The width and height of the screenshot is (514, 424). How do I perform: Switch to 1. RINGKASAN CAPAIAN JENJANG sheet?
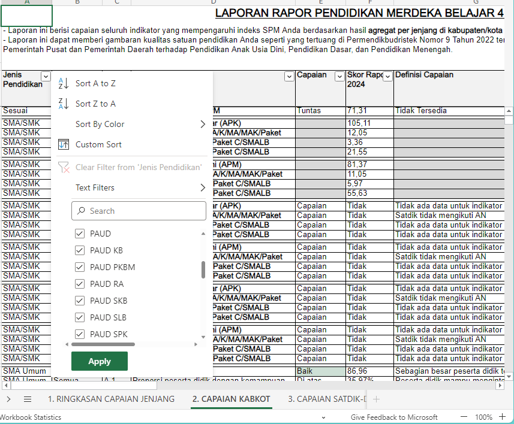[111, 399]
